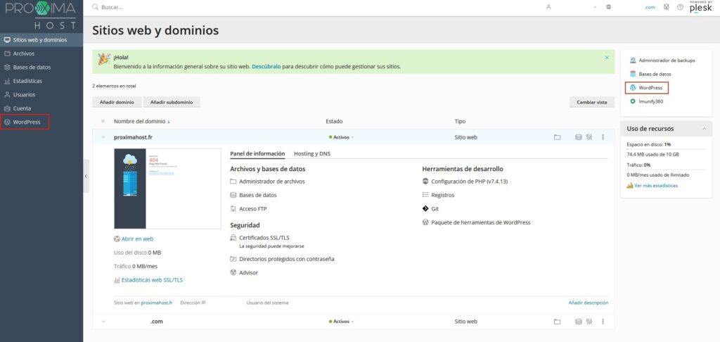Expand the .com domain row

pyautogui.click(x=103, y=322)
